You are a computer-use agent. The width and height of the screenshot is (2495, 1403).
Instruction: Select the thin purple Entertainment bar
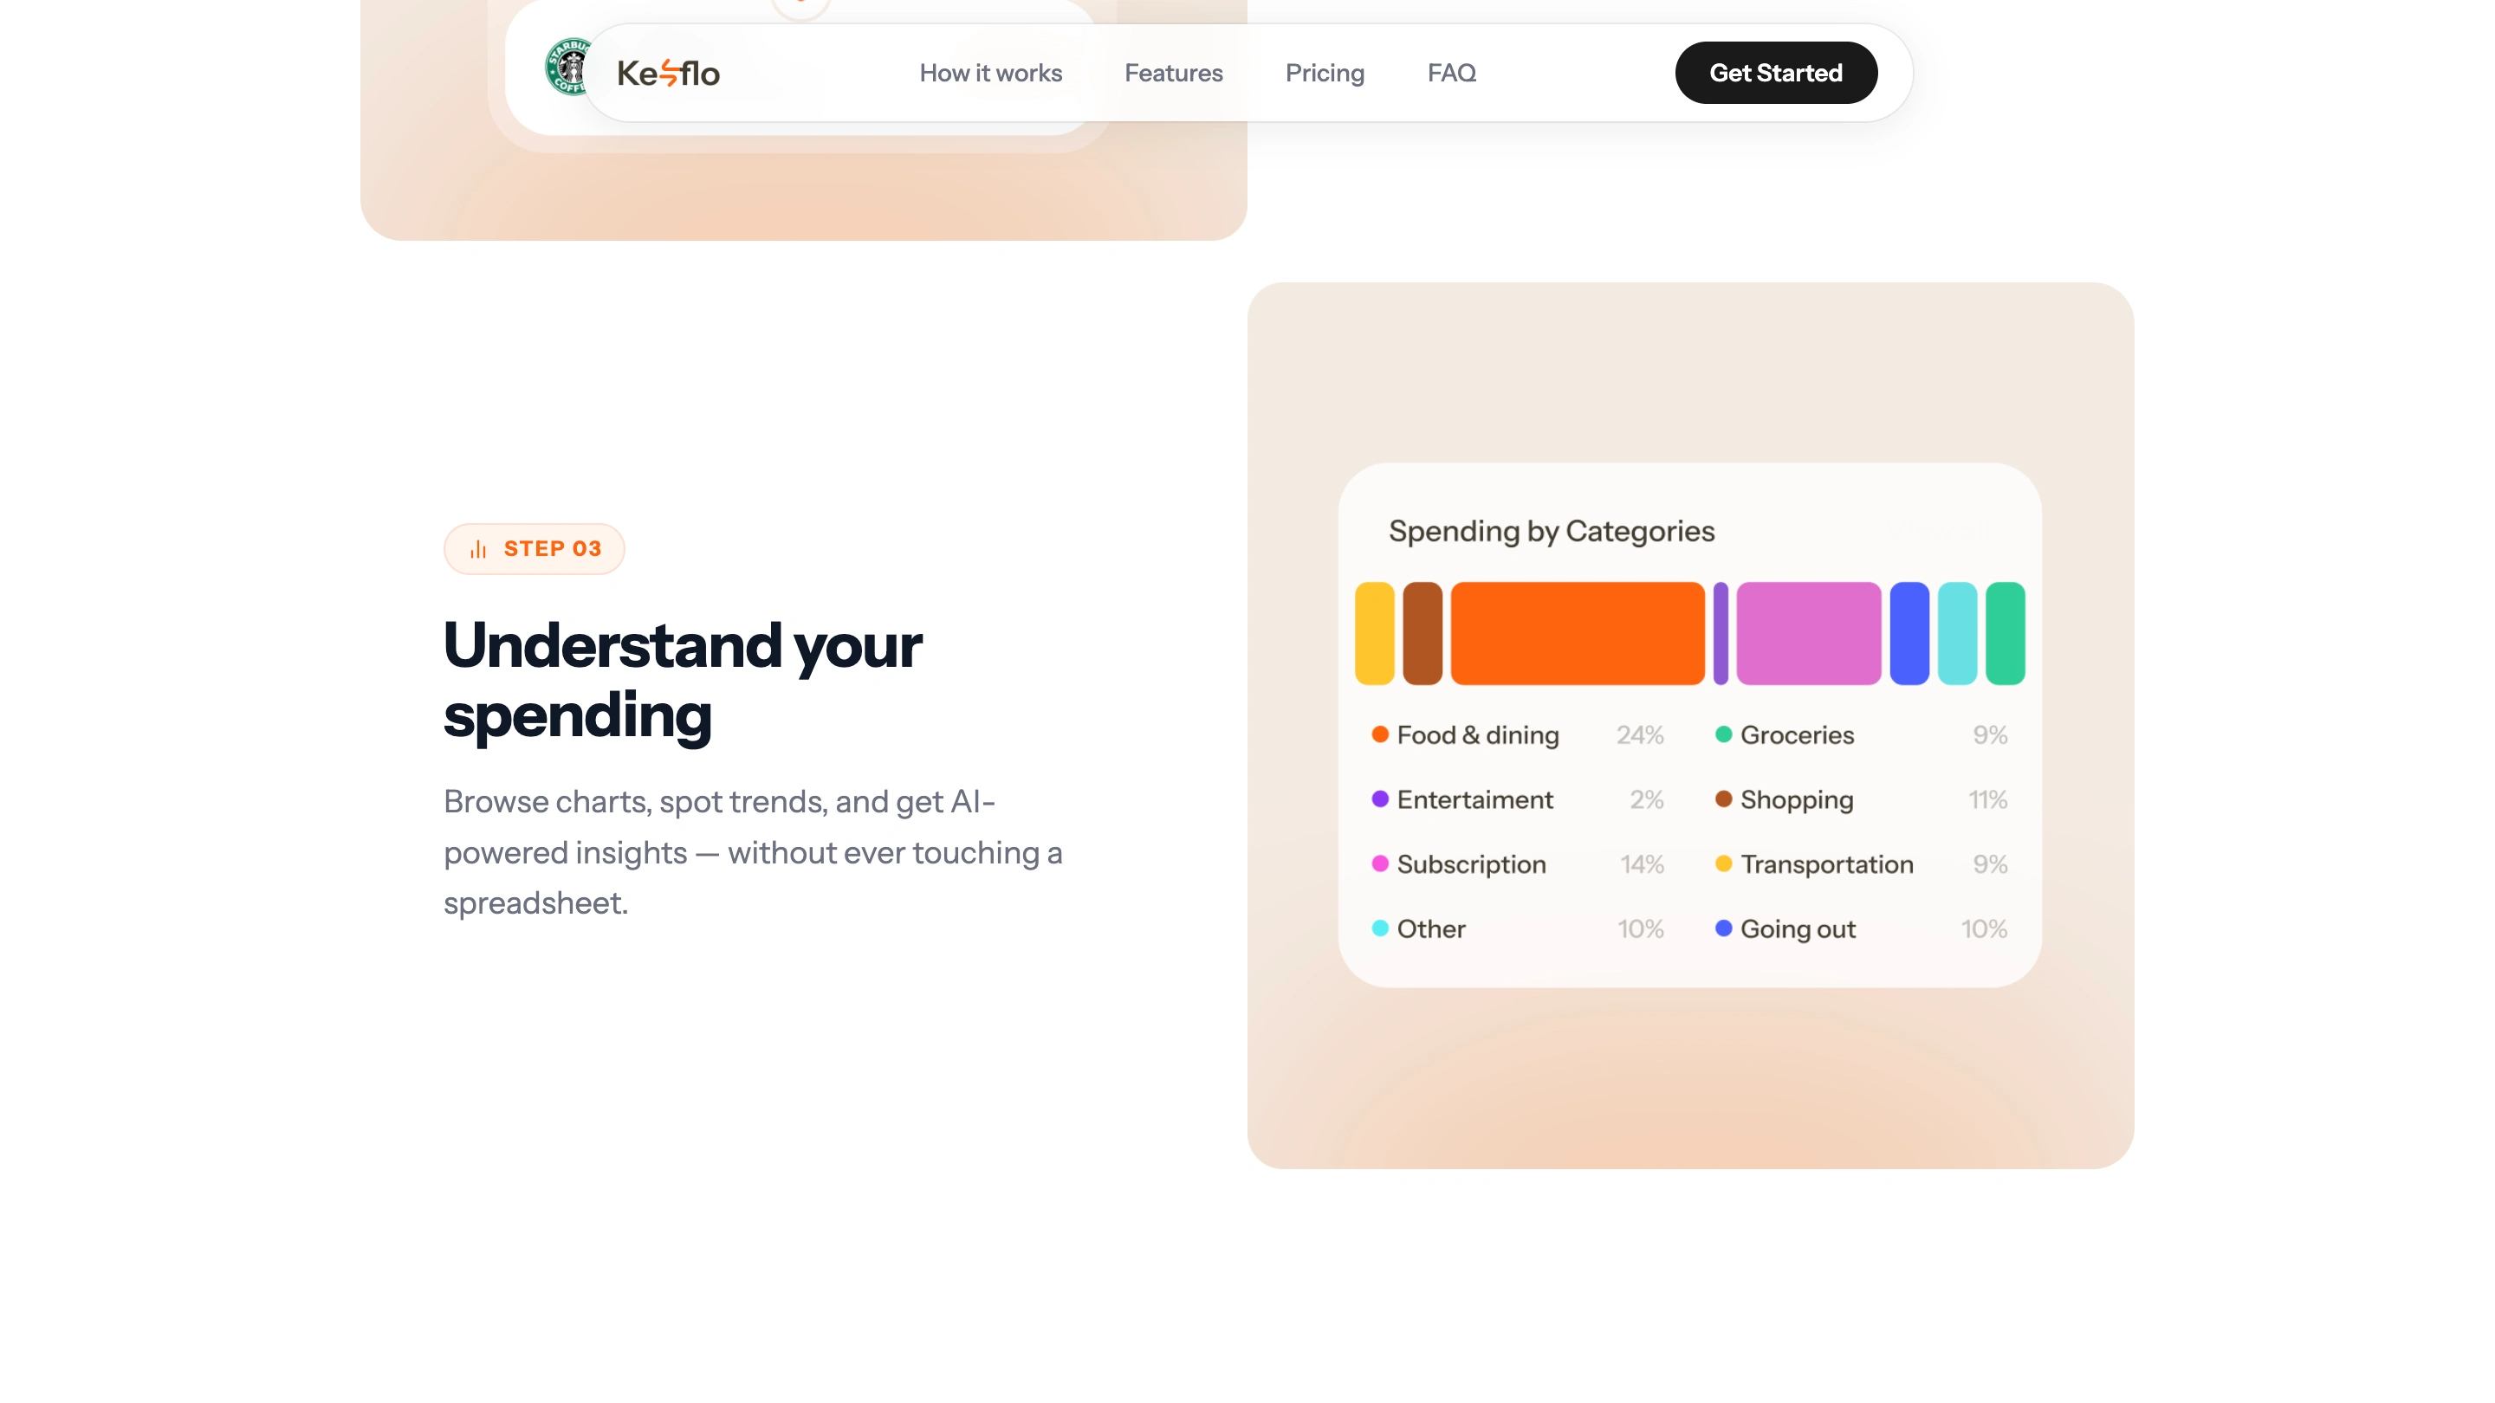pos(1721,633)
